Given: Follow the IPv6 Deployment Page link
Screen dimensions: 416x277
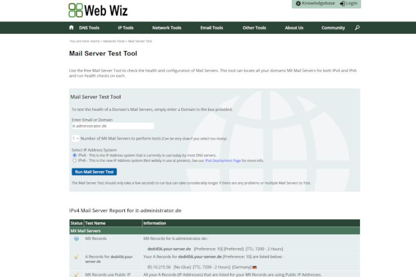Looking at the screenshot, I should click(223, 160).
